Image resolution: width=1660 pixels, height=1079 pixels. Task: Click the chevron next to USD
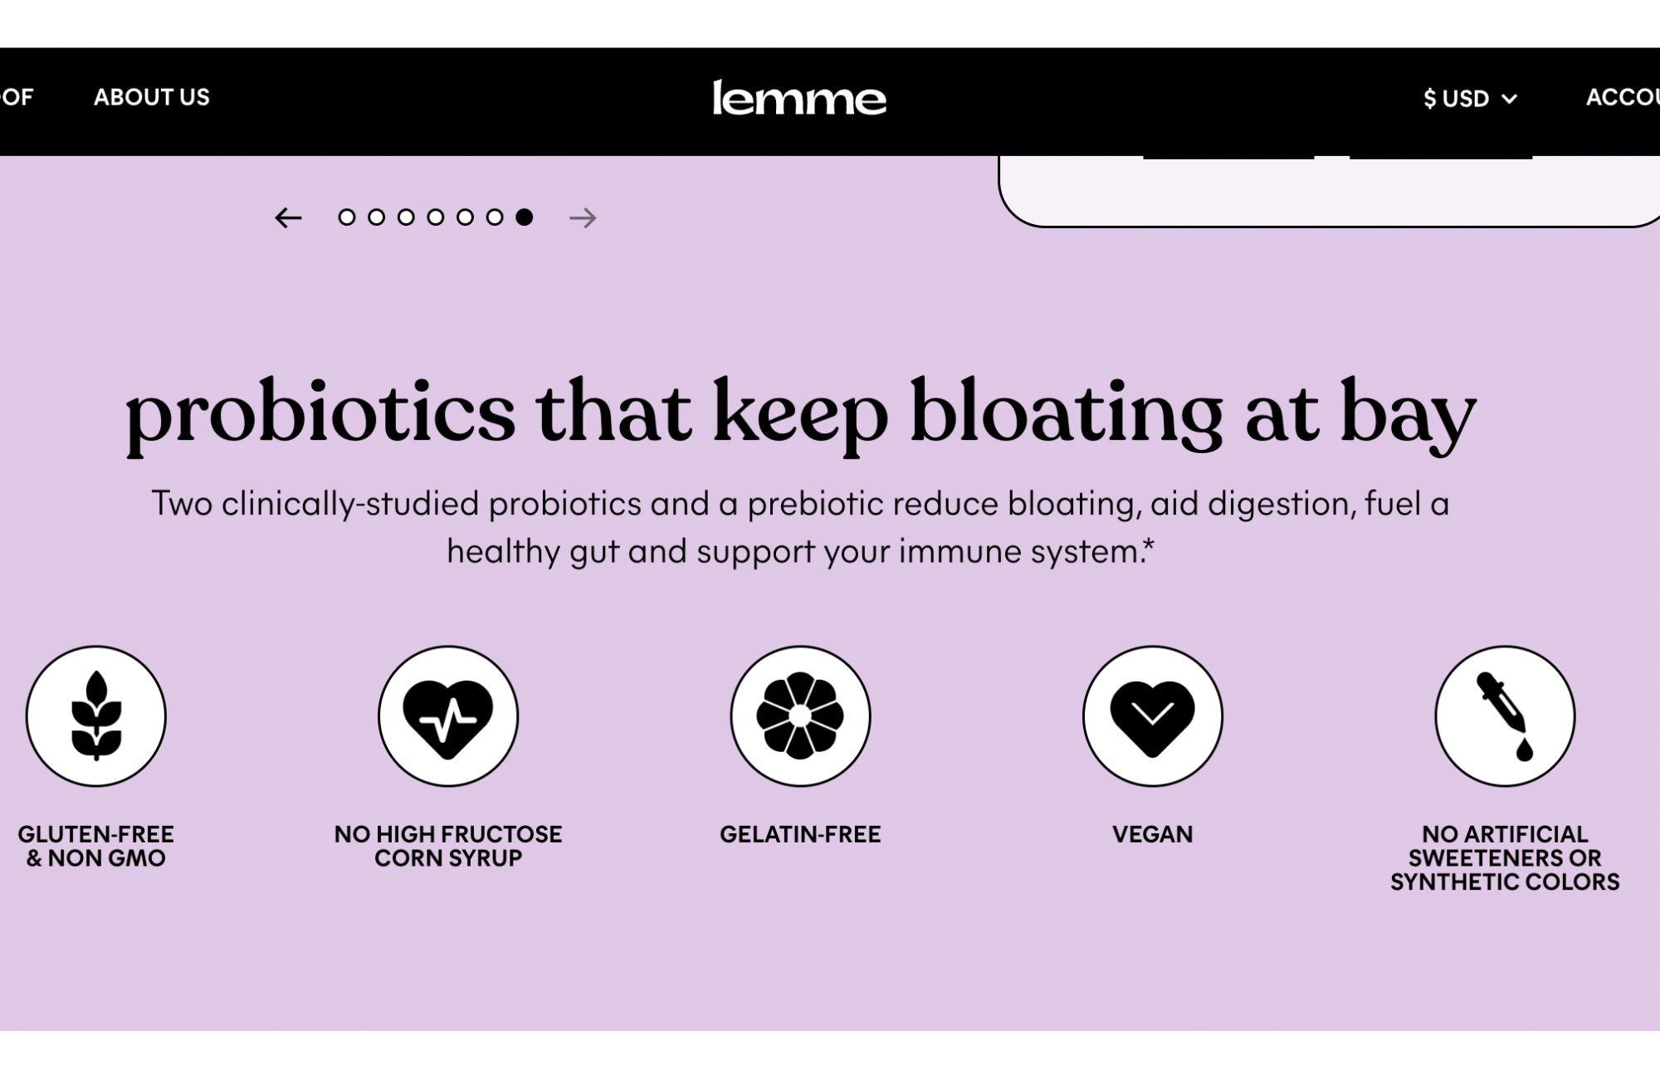[x=1510, y=99]
